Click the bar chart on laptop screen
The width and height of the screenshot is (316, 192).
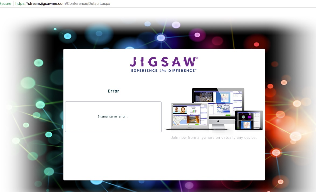193,110
